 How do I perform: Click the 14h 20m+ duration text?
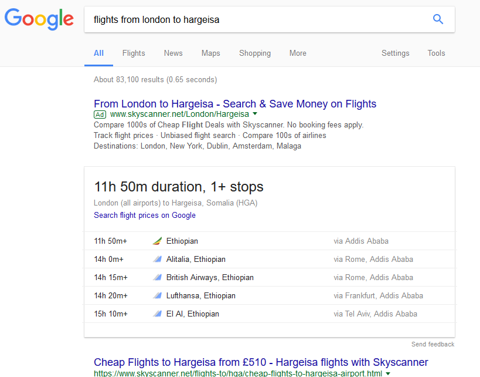point(111,295)
